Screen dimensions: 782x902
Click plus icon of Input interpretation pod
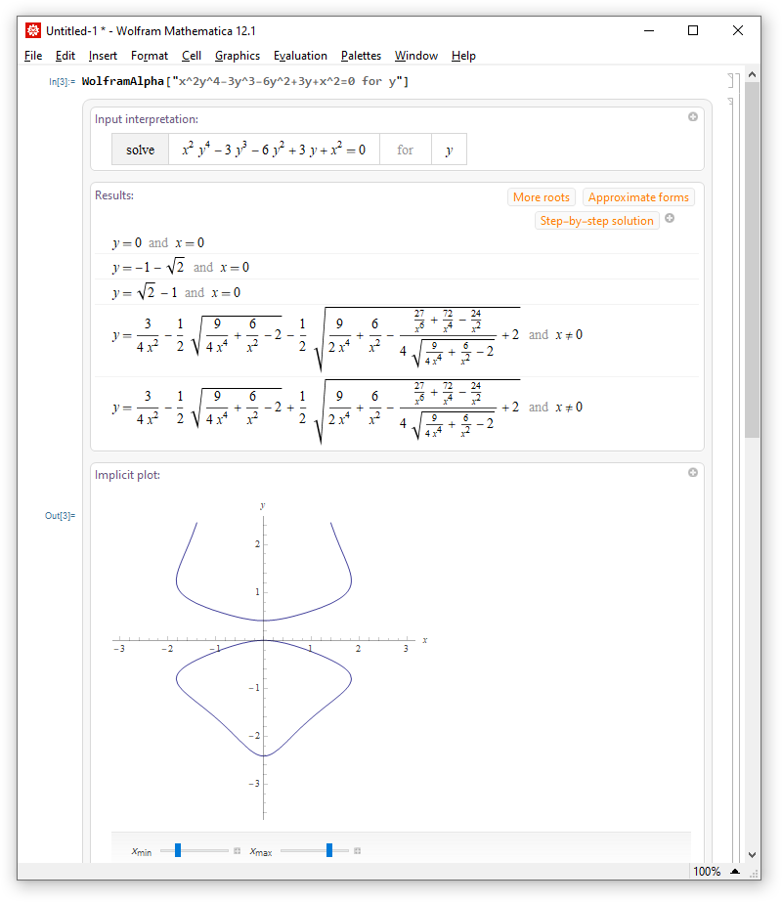coord(693,116)
